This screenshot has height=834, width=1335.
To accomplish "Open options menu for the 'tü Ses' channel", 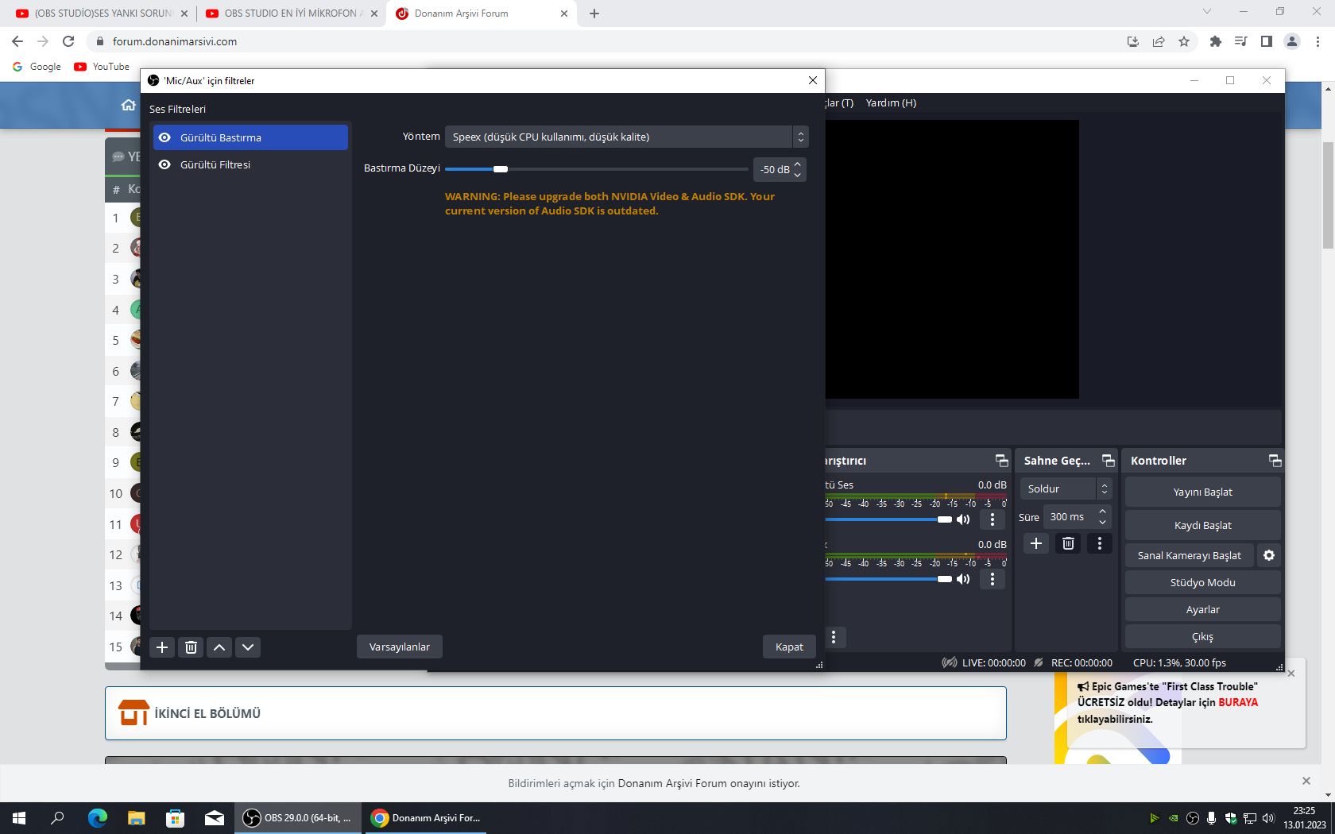I will (x=993, y=519).
